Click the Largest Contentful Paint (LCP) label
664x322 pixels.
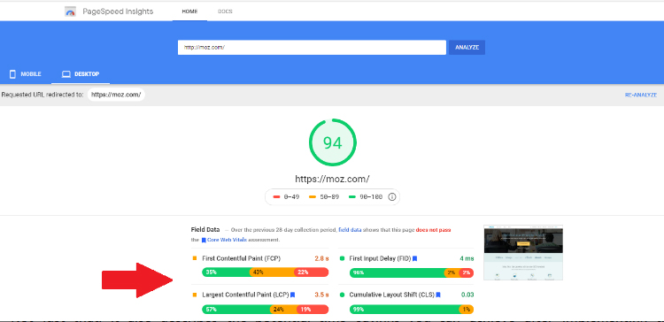(x=245, y=295)
